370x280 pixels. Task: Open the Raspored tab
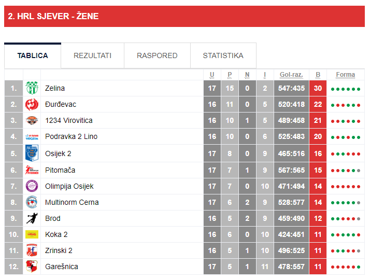[x=157, y=55]
